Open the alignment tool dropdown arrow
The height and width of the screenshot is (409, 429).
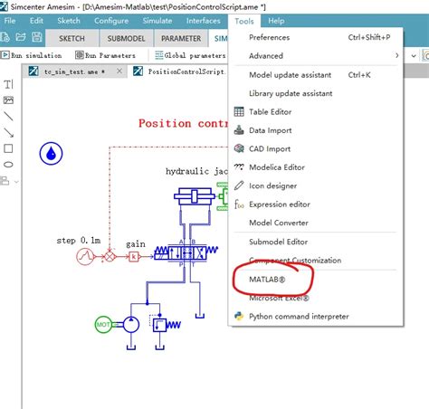coord(16,182)
